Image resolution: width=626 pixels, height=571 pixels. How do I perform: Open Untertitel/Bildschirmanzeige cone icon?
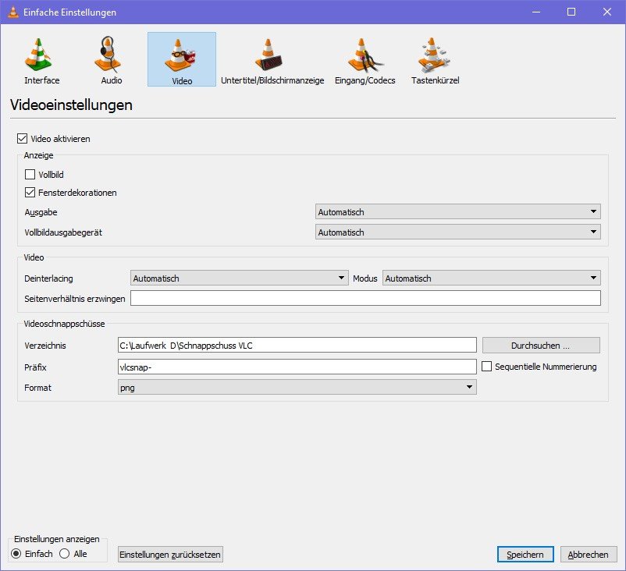pyautogui.click(x=269, y=55)
